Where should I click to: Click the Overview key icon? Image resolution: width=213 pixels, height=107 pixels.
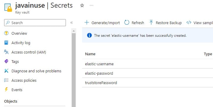click(6, 33)
